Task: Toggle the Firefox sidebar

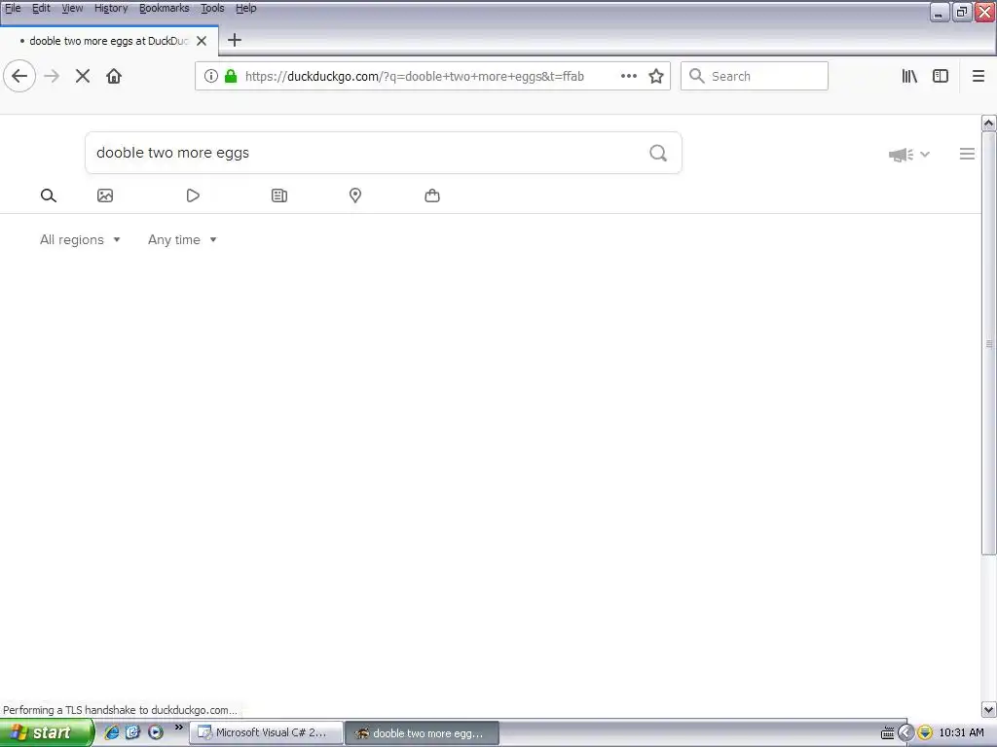Action: (941, 76)
